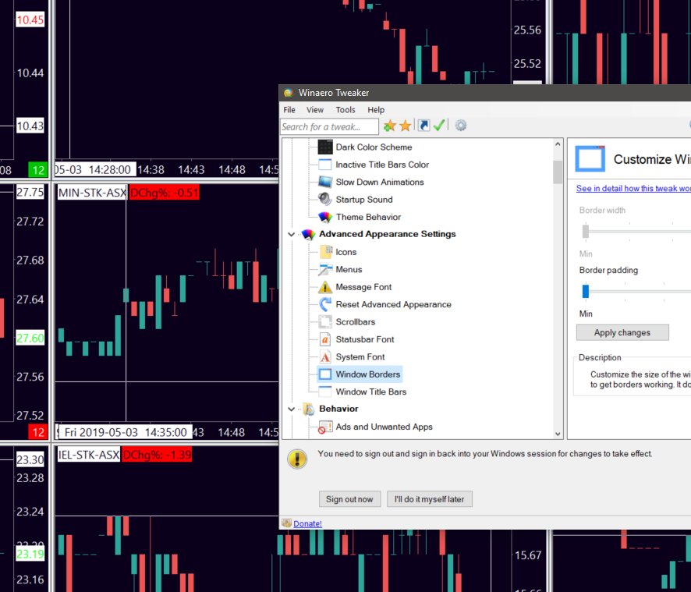691x592 pixels.
Task: Select the Statusbar Font item
Action: (365, 339)
